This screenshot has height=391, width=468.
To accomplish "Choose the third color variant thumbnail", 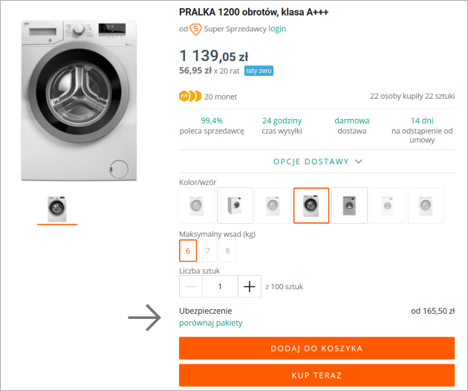I will 273,205.
